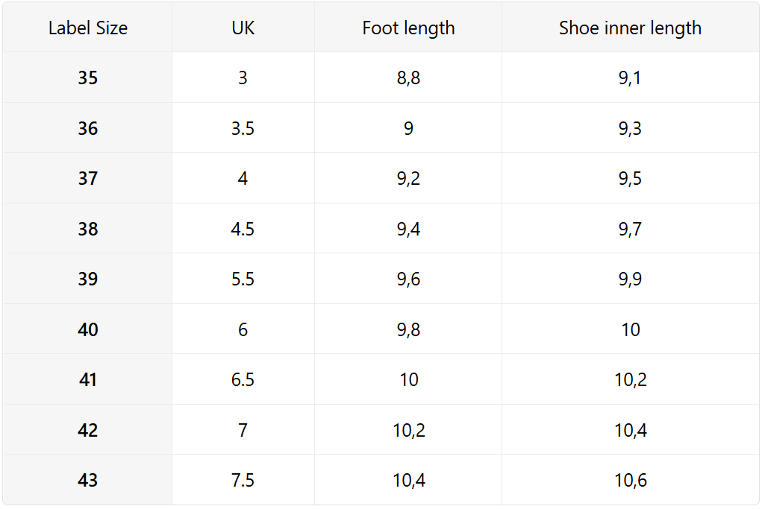This screenshot has width=765, height=509.
Task: Select label size 42 row header
Action: pos(88,430)
